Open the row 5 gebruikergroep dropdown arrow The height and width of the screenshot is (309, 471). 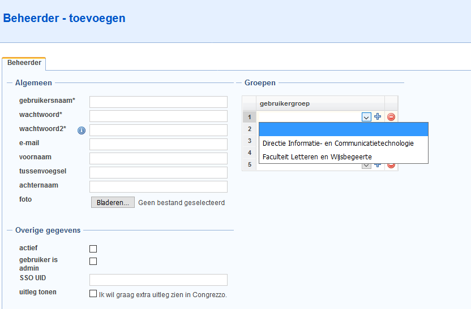(366, 166)
